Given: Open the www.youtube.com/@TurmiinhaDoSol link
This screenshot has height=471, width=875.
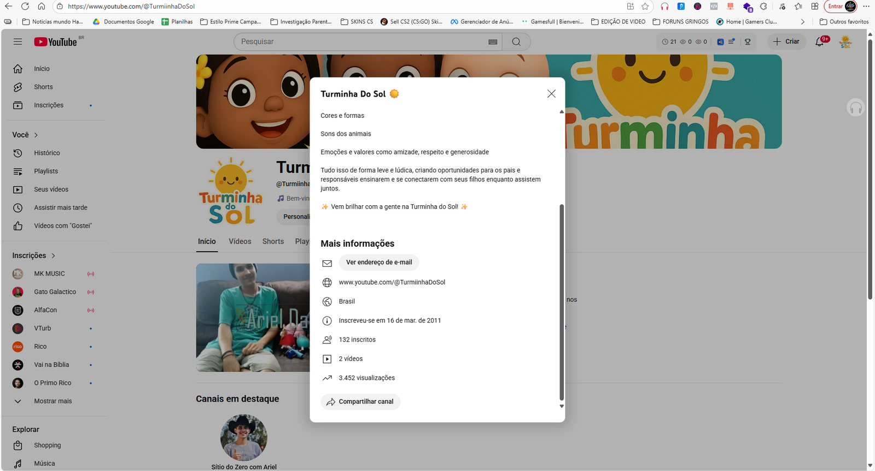Looking at the screenshot, I should pyautogui.click(x=392, y=282).
